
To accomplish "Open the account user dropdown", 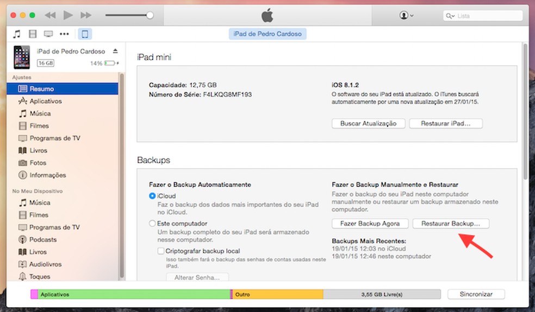I will click(x=406, y=15).
